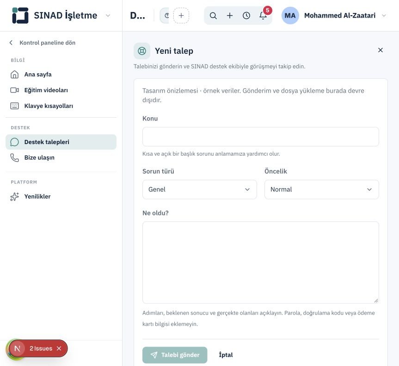Click the İptal button
This screenshot has height=366, width=399.
pyautogui.click(x=226, y=355)
